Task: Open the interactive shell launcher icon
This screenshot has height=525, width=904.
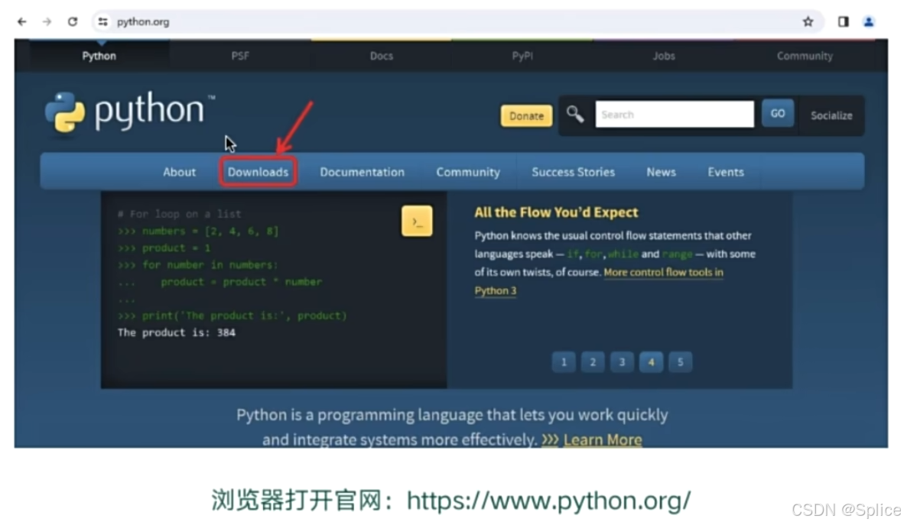Action: click(x=417, y=221)
